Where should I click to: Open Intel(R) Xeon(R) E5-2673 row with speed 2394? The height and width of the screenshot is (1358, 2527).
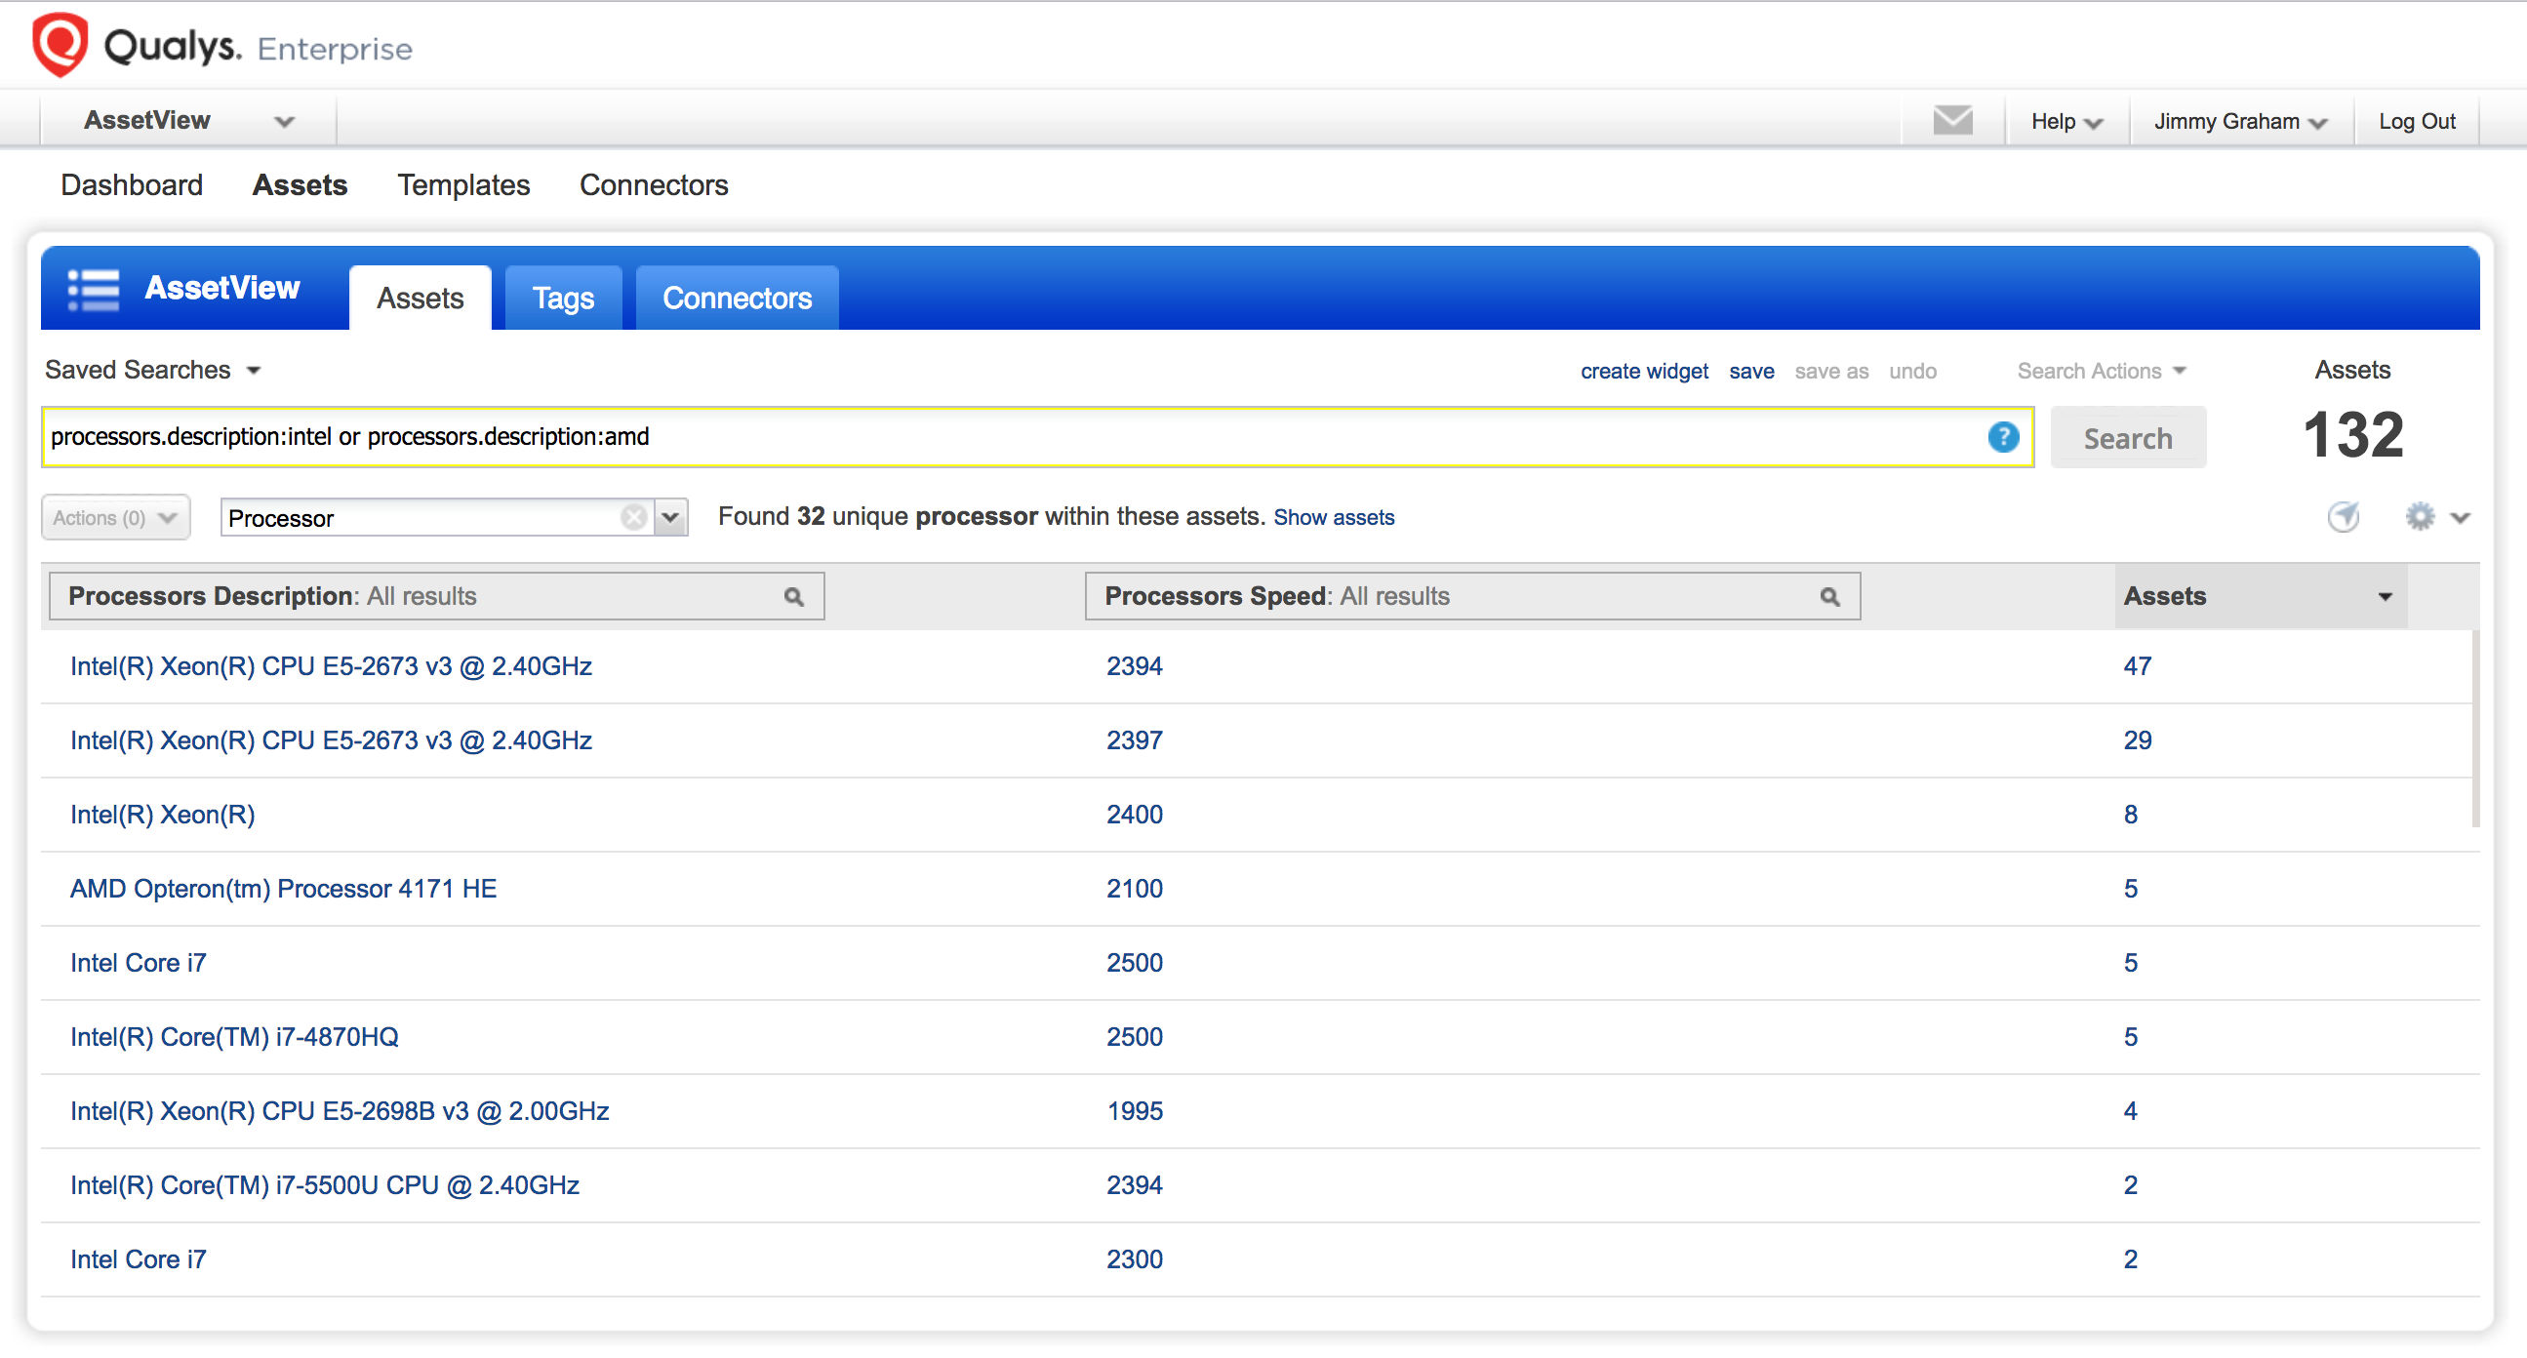point(332,666)
